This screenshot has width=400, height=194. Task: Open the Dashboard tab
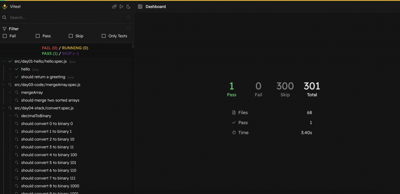coord(155,7)
